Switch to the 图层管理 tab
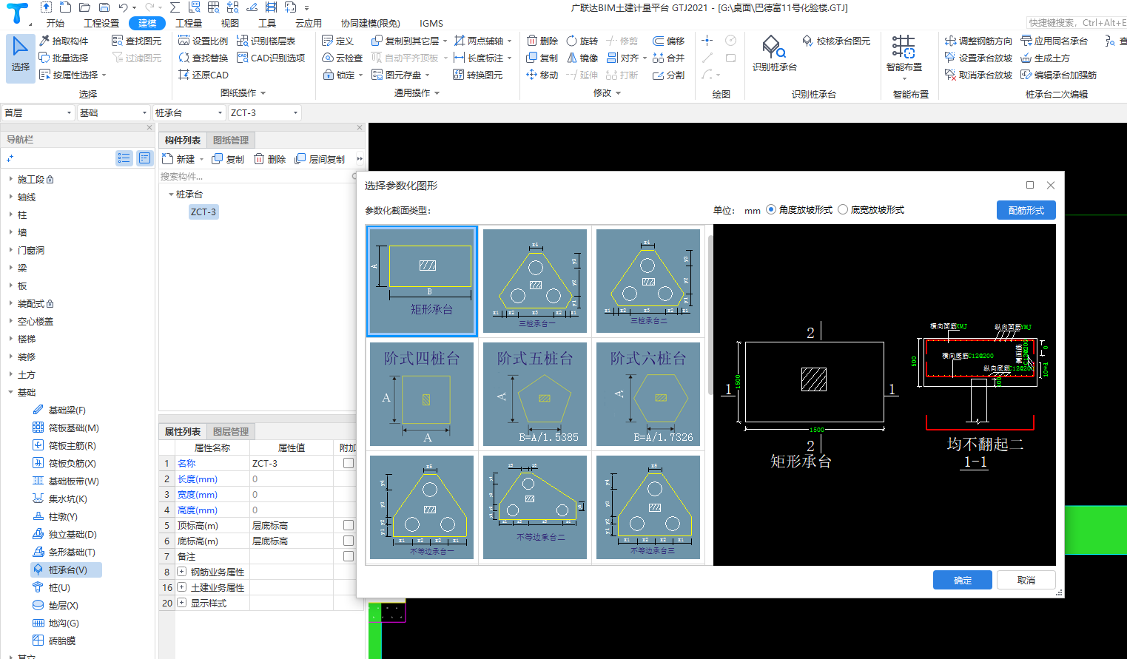The width and height of the screenshot is (1127, 659). click(x=230, y=431)
